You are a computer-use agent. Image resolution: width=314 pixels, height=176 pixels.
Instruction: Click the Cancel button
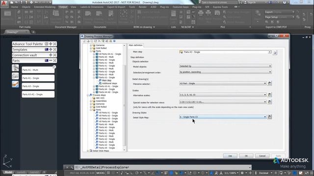[x=262, y=156]
